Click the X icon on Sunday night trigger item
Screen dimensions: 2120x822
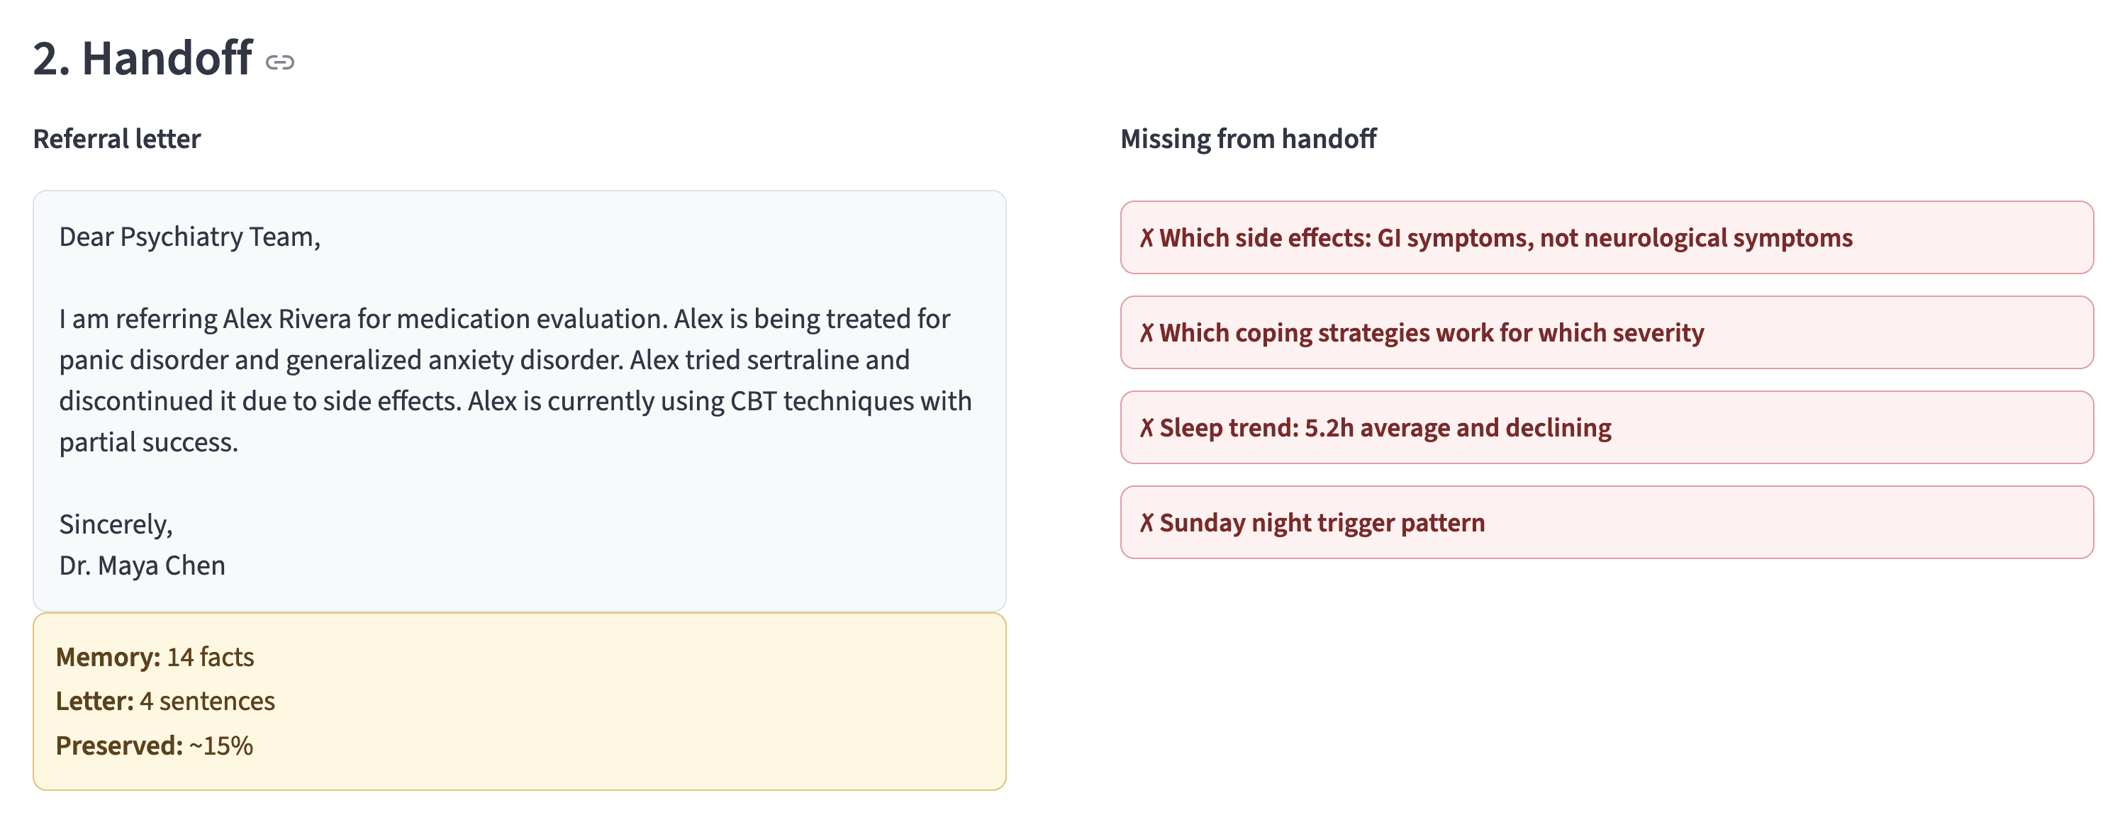coord(1147,523)
